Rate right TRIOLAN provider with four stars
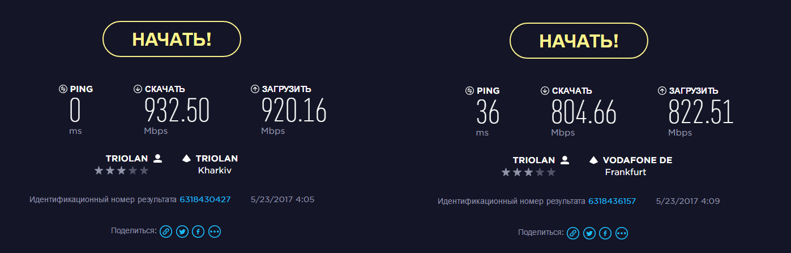The image size is (791, 253). 540,172
